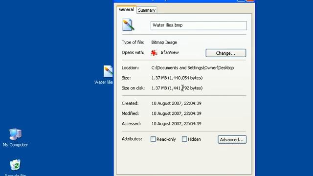Click the Change... button for Opens with
Image resolution: width=313 pixels, height=176 pixels.
click(226, 53)
